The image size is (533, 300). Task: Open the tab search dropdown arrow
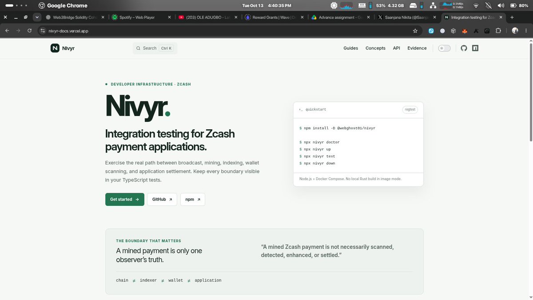point(37,17)
